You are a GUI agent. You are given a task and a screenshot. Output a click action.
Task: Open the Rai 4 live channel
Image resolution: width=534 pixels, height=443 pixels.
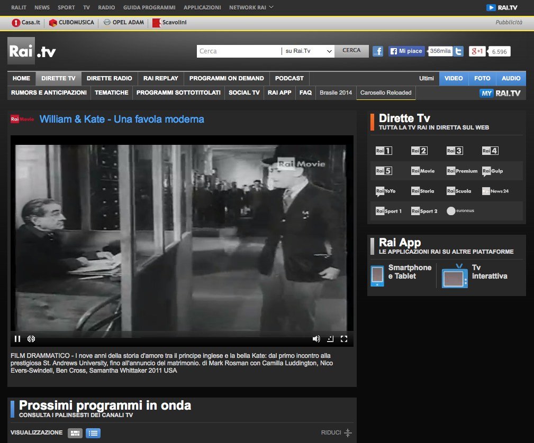490,151
